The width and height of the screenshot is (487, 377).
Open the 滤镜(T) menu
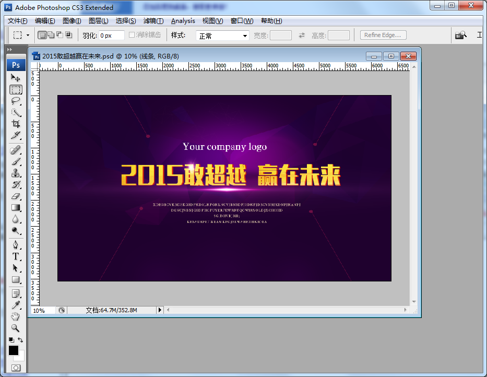[x=153, y=21]
